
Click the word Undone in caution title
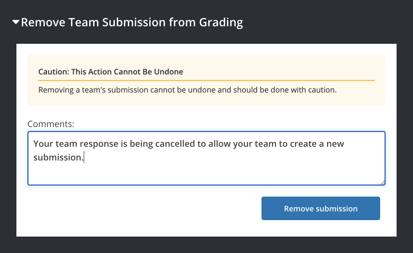[x=168, y=72]
